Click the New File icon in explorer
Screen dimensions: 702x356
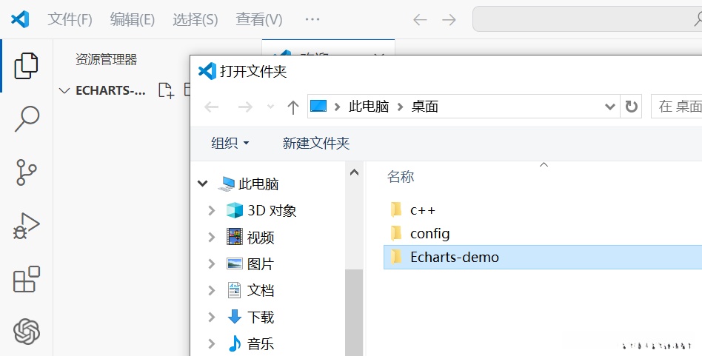coord(166,91)
